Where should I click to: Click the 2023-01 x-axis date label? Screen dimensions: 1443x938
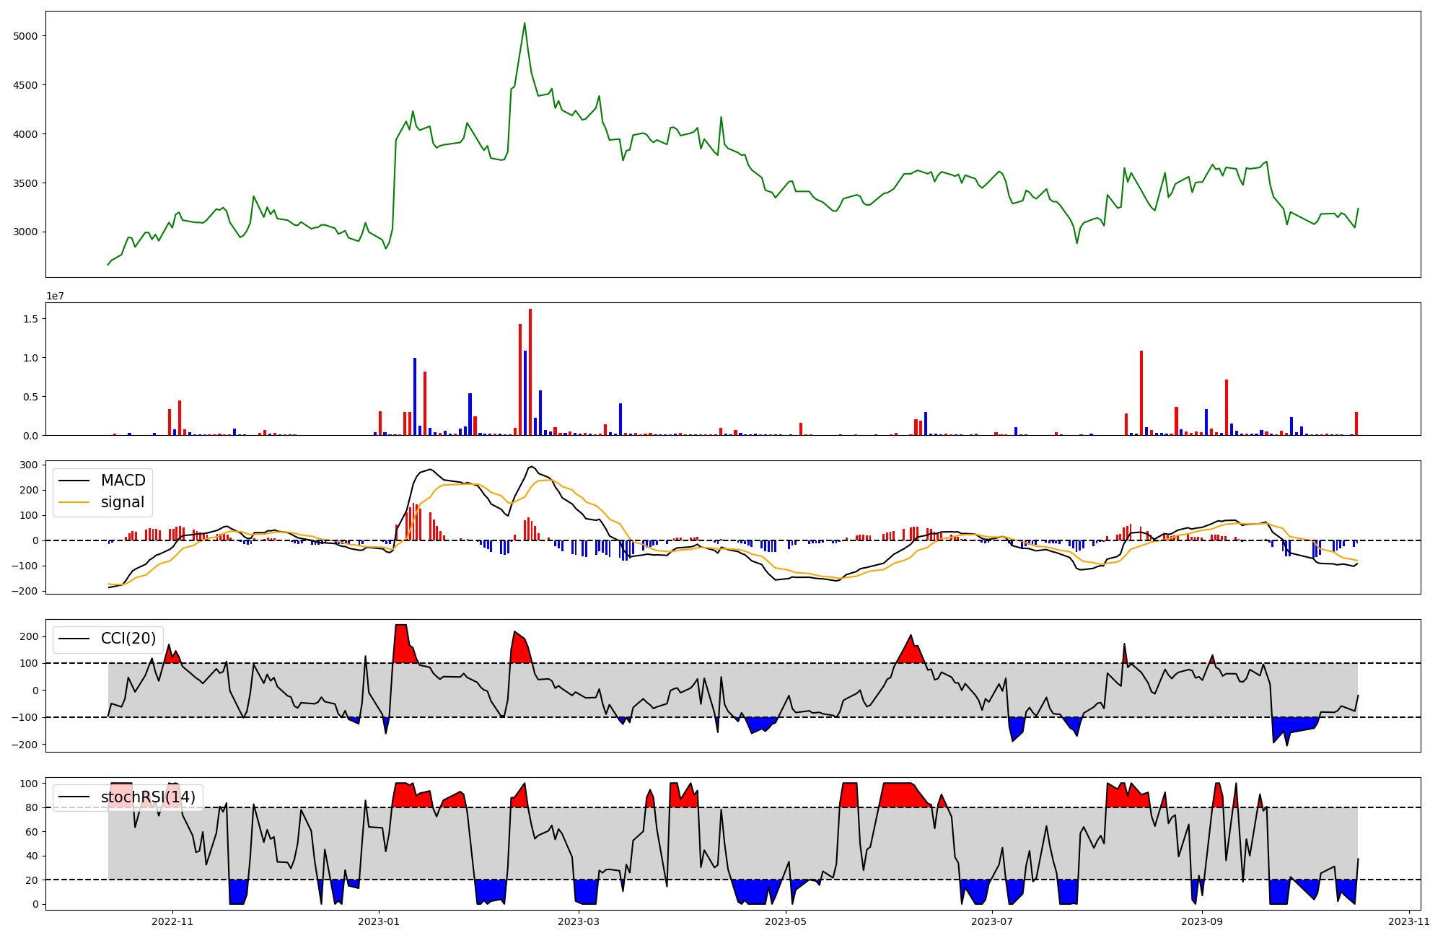tap(379, 921)
